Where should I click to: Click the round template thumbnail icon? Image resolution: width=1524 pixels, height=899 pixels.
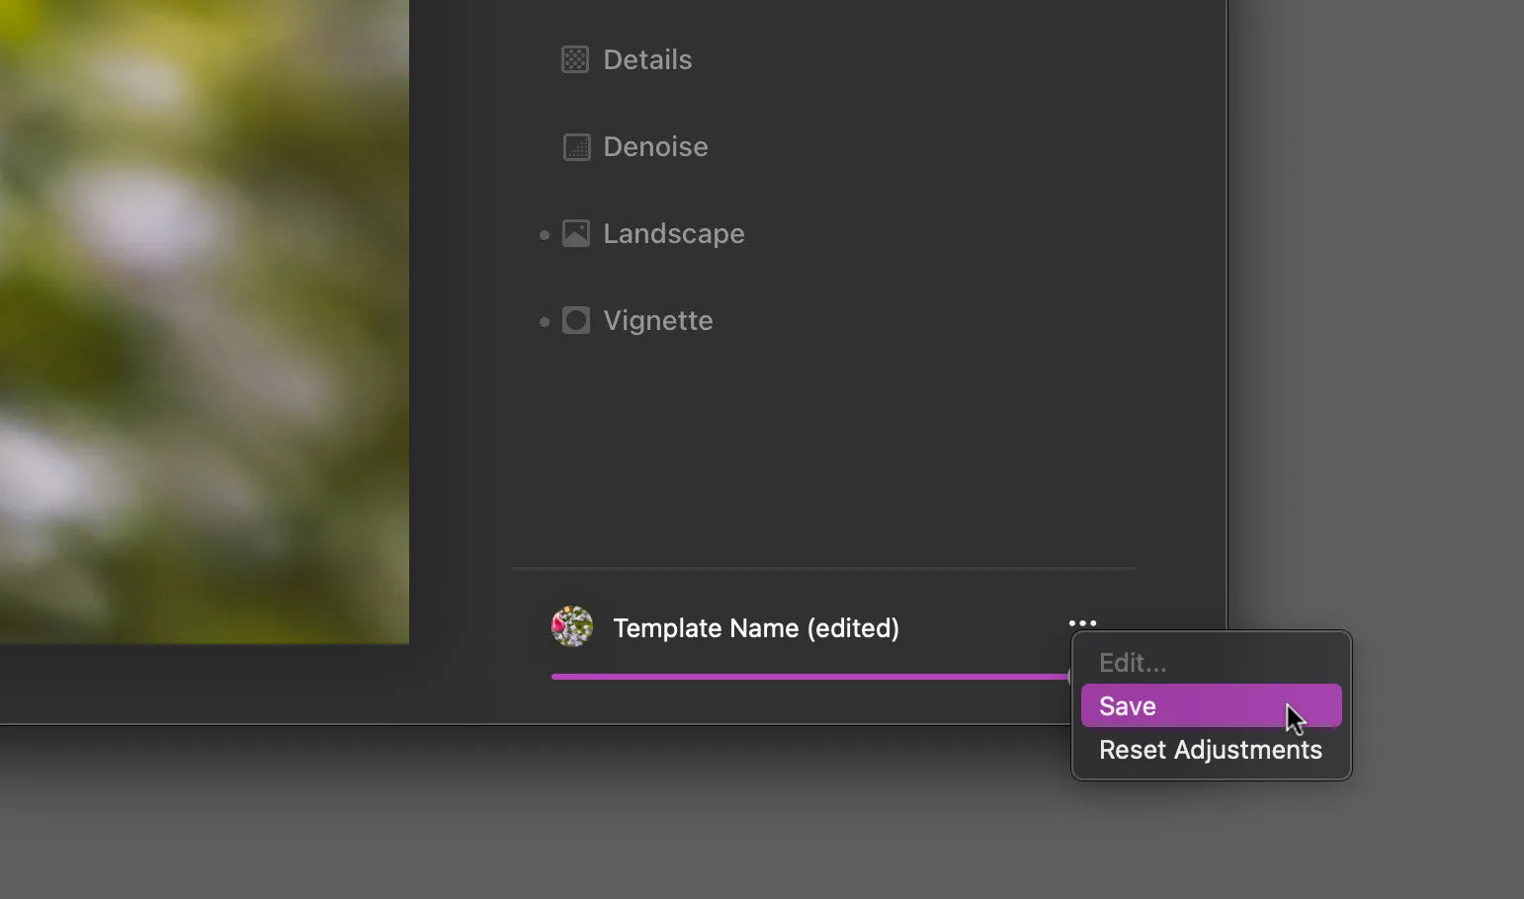(x=572, y=627)
